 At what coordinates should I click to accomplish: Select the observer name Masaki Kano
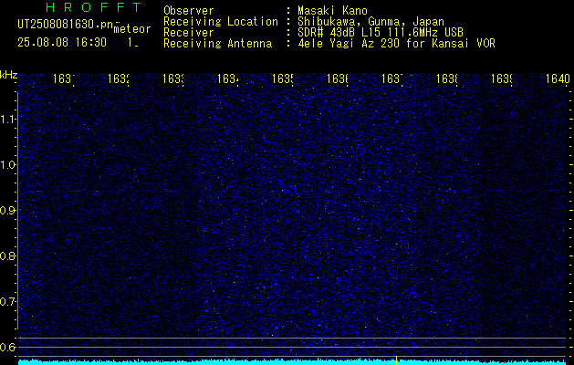coord(332,11)
